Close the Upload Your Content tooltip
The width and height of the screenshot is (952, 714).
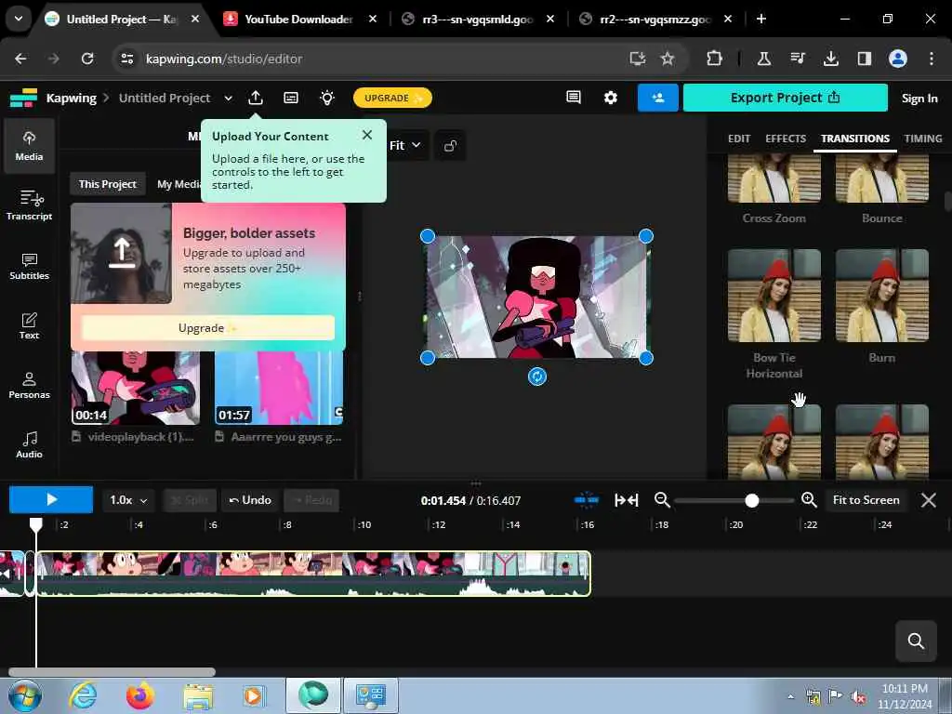[x=366, y=135]
